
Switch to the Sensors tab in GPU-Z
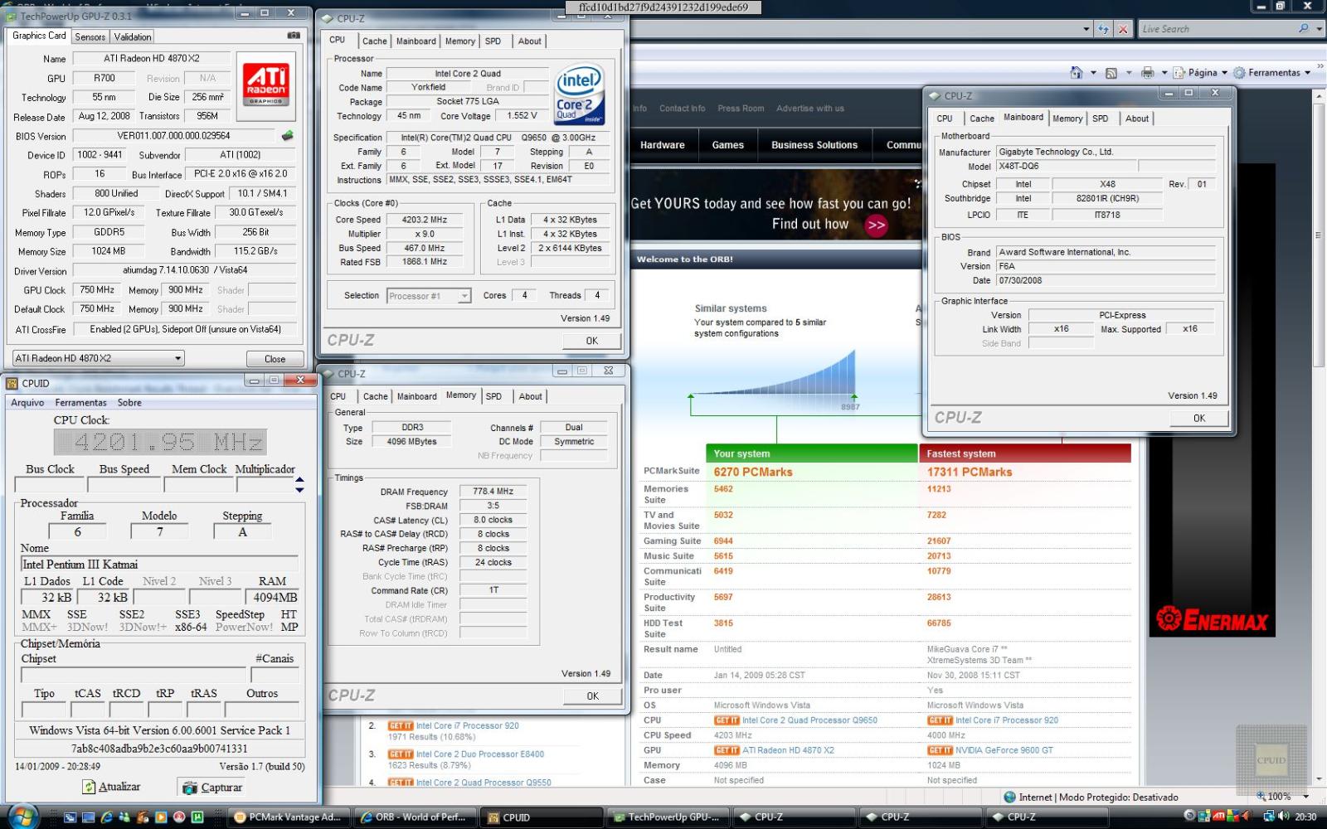90,36
